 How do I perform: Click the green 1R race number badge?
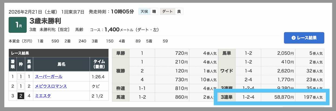pos(18,25)
